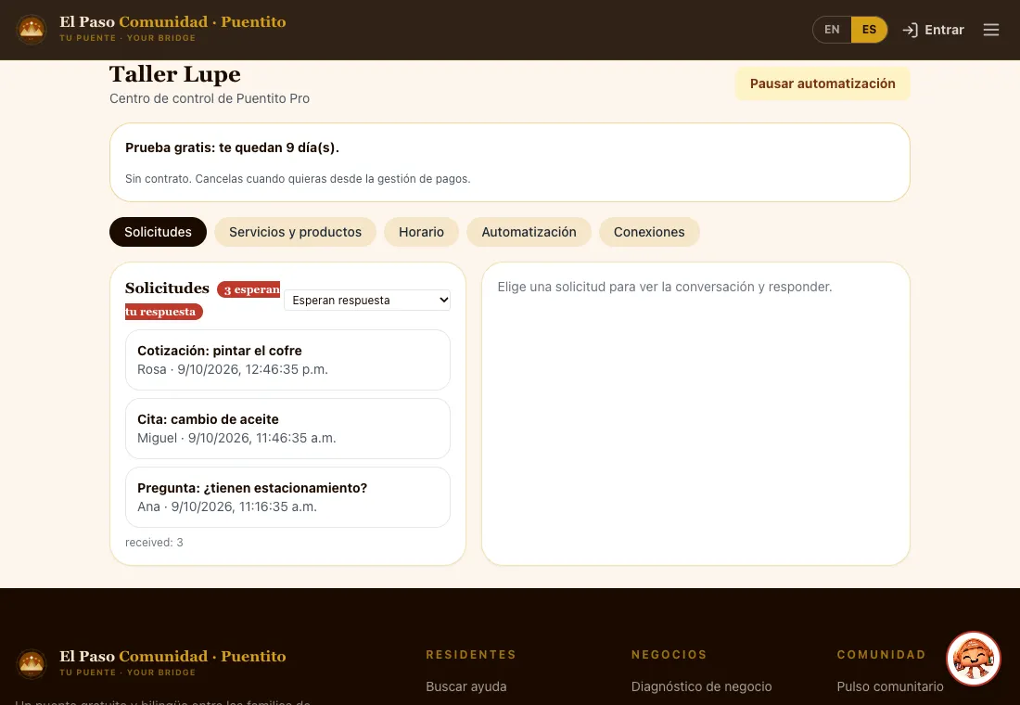The height and width of the screenshot is (705, 1020).
Task: Click the footer COMUNIDAD heading
Action: pos(881,654)
